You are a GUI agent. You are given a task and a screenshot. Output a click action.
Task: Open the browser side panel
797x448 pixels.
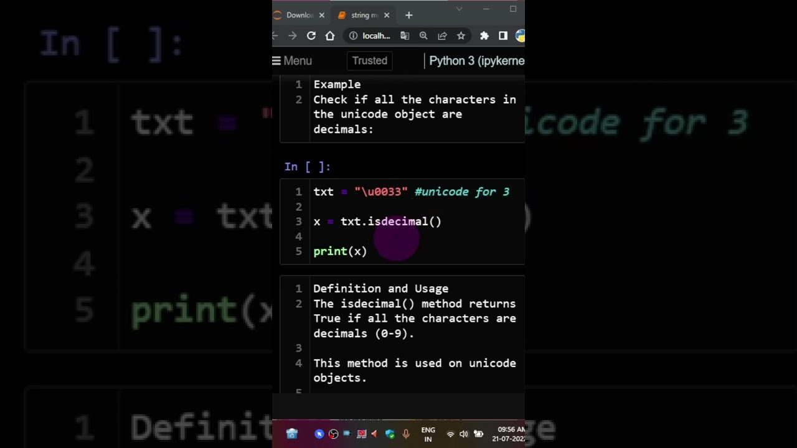pos(503,35)
